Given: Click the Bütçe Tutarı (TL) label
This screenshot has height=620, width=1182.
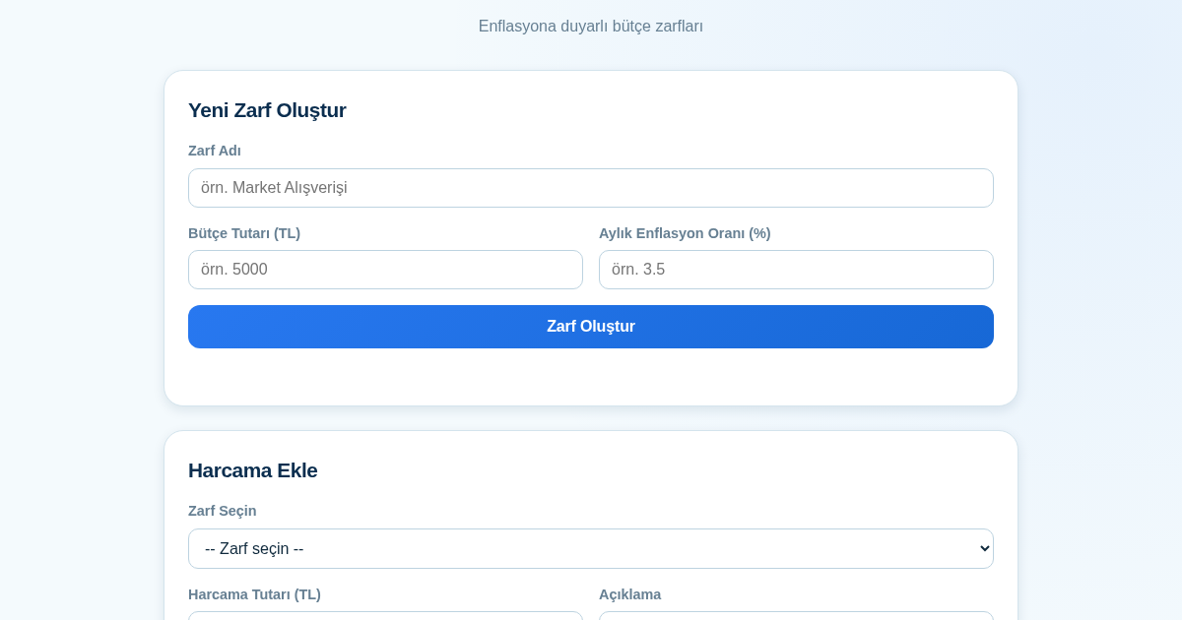Looking at the screenshot, I should click(244, 233).
